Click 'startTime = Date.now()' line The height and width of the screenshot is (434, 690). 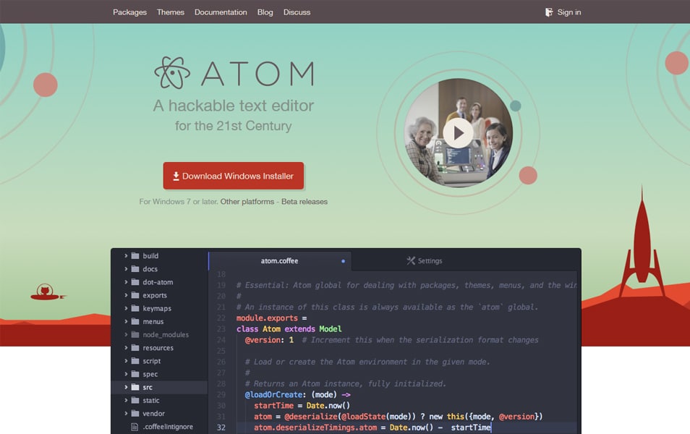coord(302,405)
